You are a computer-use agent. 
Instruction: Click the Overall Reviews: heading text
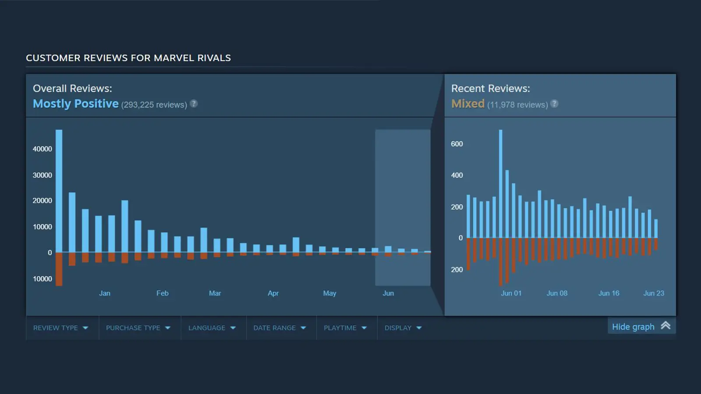click(72, 88)
